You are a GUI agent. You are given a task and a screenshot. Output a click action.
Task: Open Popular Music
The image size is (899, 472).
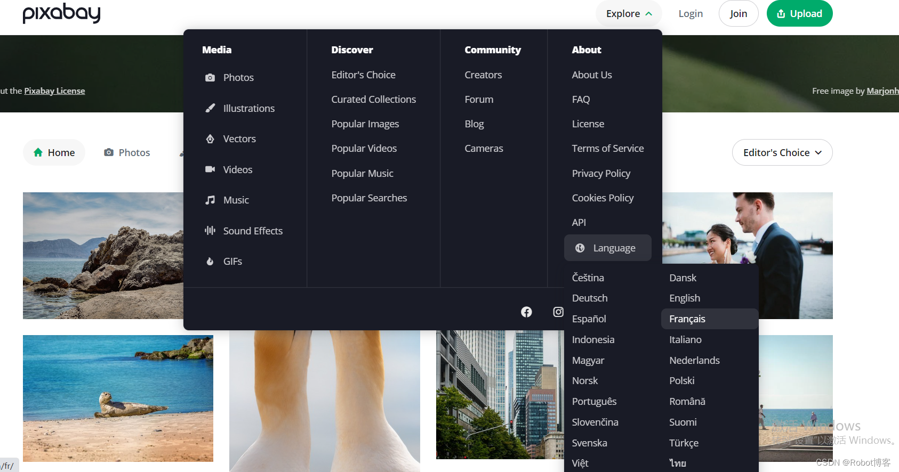(363, 174)
